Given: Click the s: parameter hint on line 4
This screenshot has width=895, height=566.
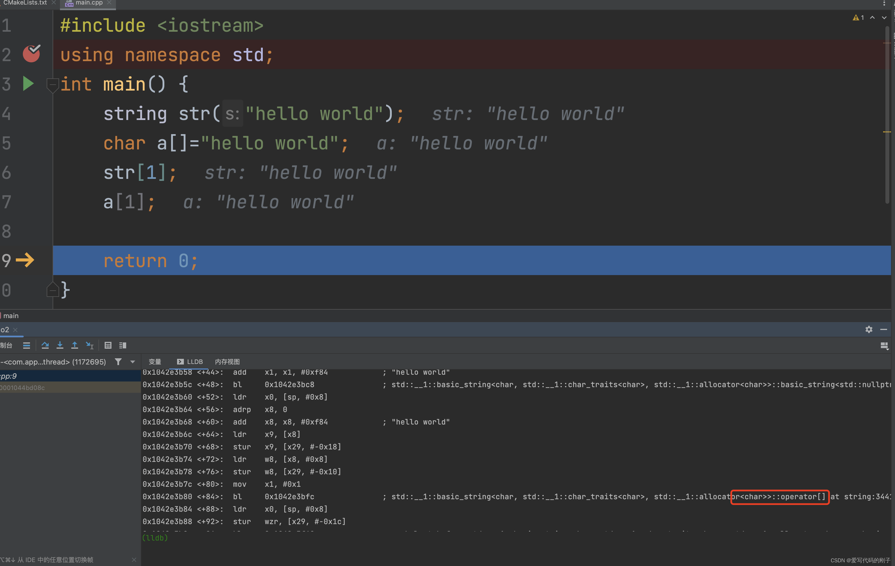Looking at the screenshot, I should click(232, 114).
